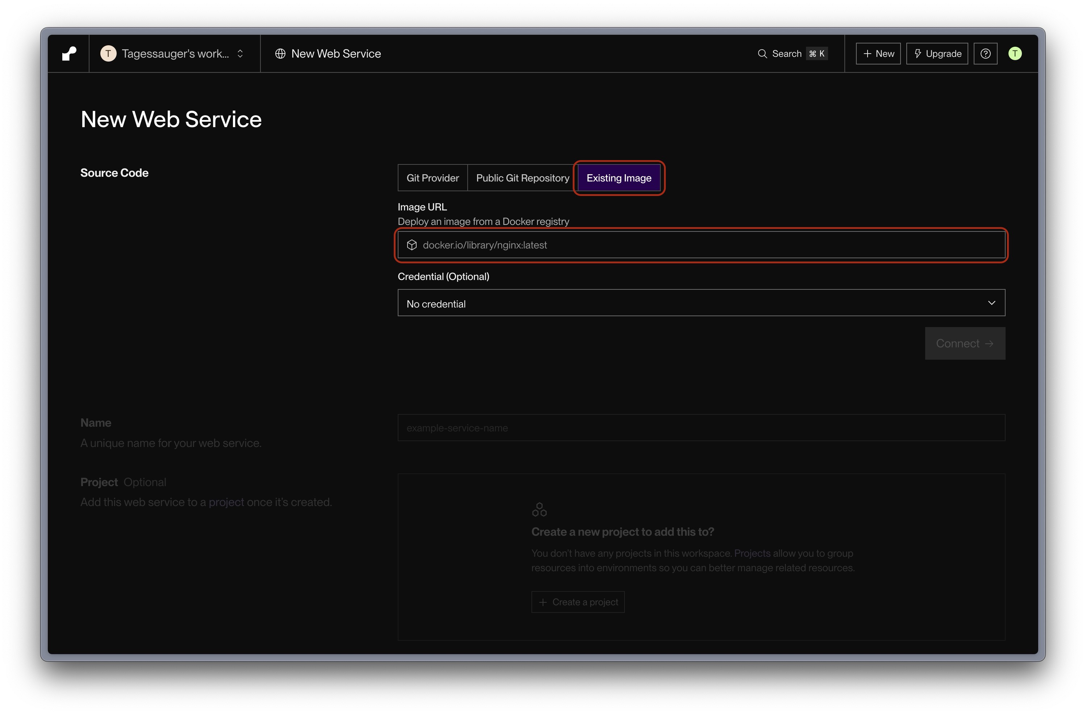The width and height of the screenshot is (1086, 715).
Task: Switch to the Git Provider tab
Action: point(432,178)
